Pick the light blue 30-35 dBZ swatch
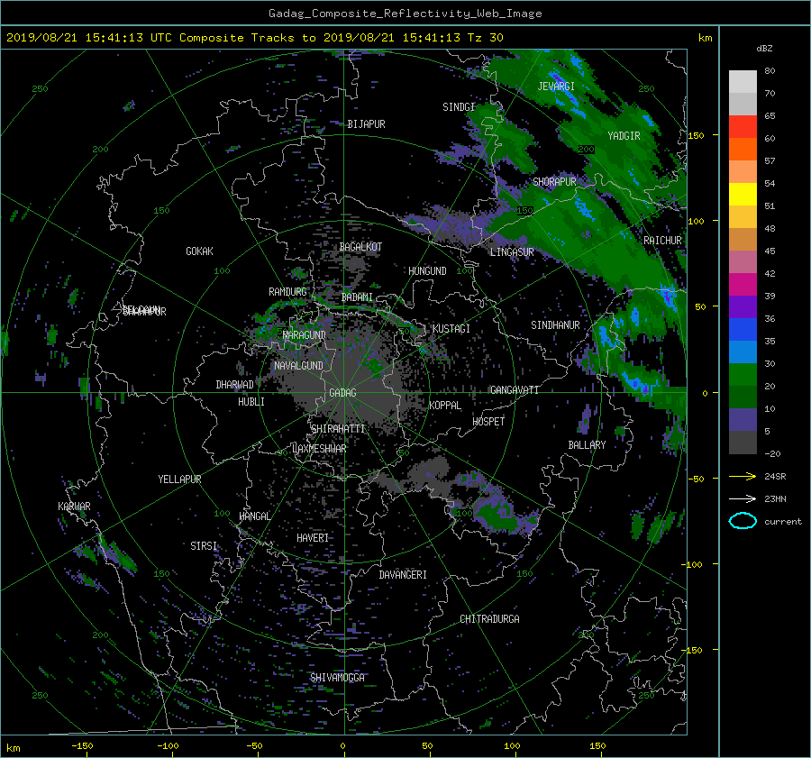The width and height of the screenshot is (811, 758). (x=743, y=352)
